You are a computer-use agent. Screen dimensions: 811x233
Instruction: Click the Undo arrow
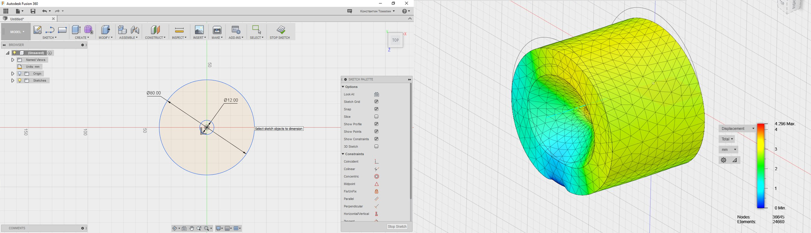pyautogui.click(x=45, y=11)
